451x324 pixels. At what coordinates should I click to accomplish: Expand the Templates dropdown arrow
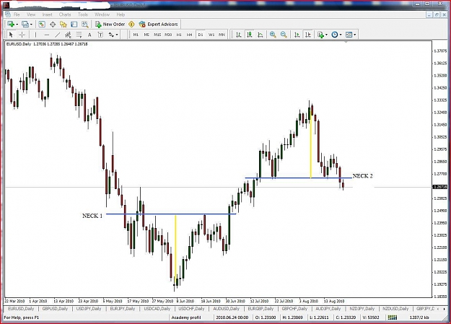pyautogui.click(x=355, y=35)
